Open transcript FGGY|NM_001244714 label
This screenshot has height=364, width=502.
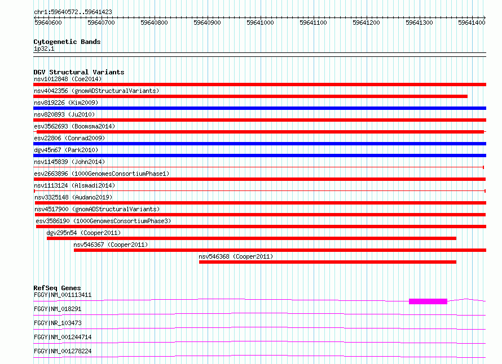63,337
